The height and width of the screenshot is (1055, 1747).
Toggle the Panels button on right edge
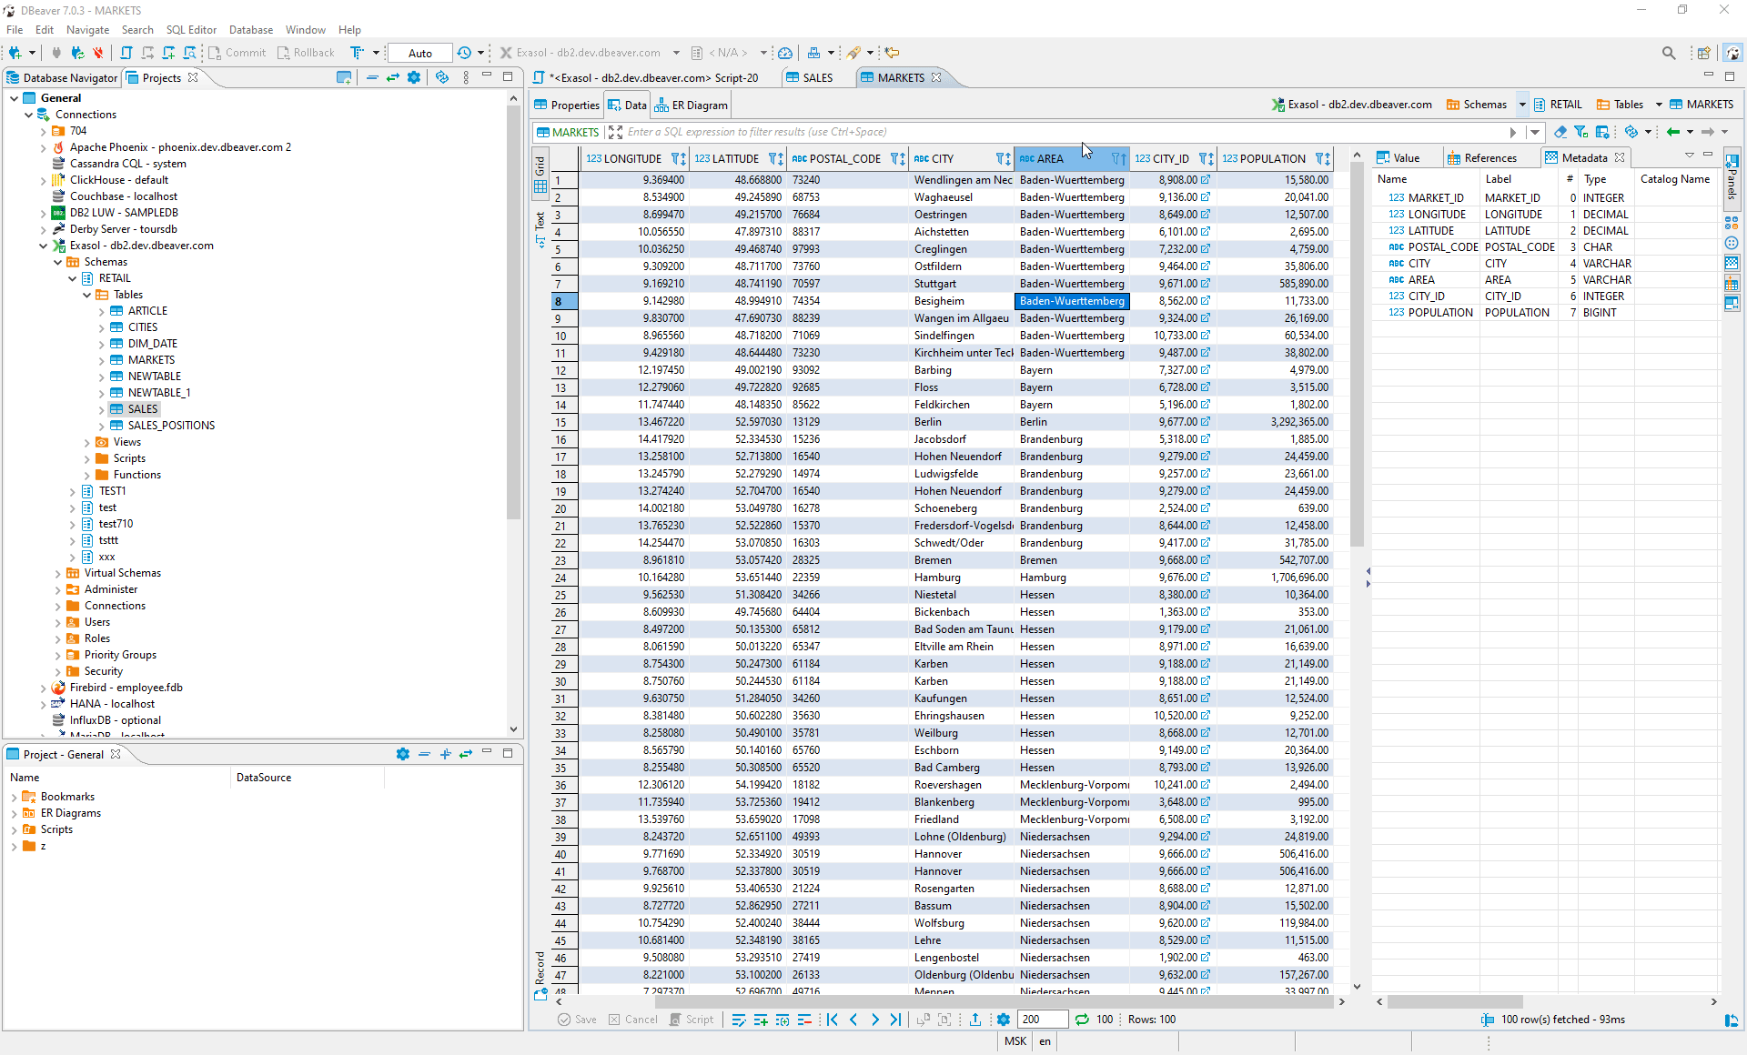click(1732, 177)
